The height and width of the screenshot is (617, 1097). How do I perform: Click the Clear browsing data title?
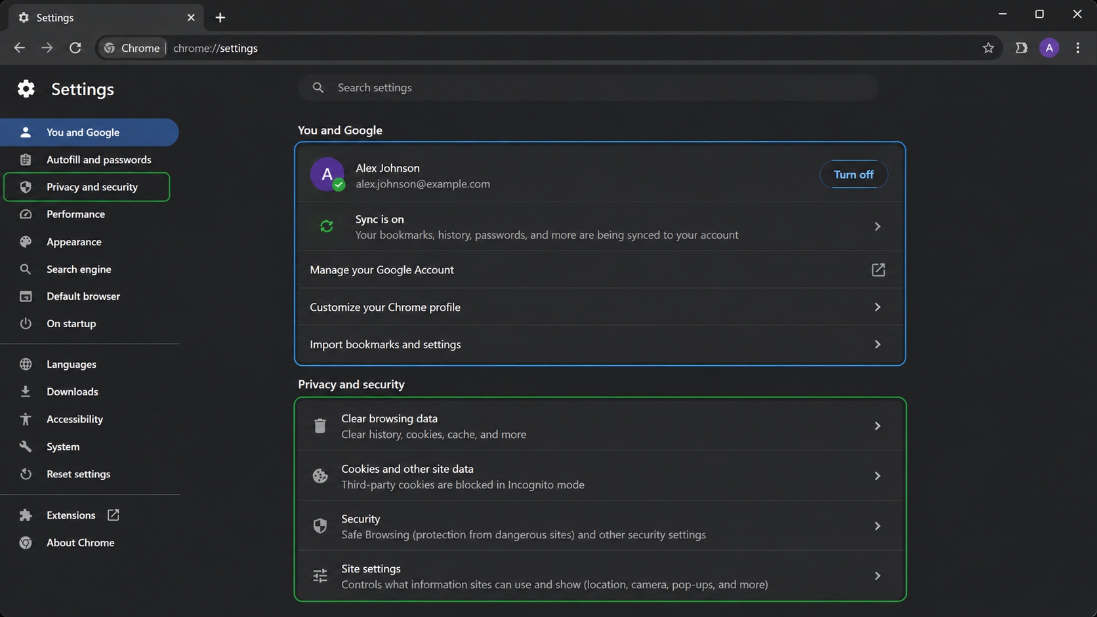(x=389, y=418)
